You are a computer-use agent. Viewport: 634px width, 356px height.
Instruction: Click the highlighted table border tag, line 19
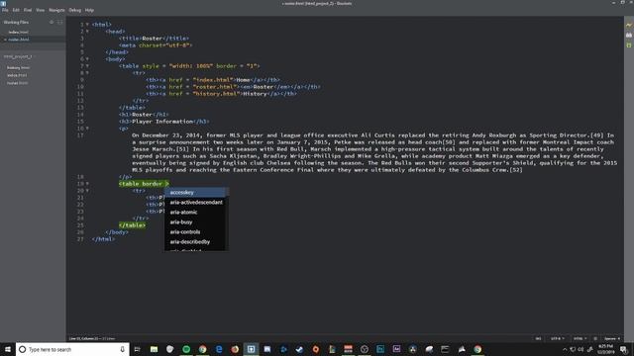click(x=144, y=184)
